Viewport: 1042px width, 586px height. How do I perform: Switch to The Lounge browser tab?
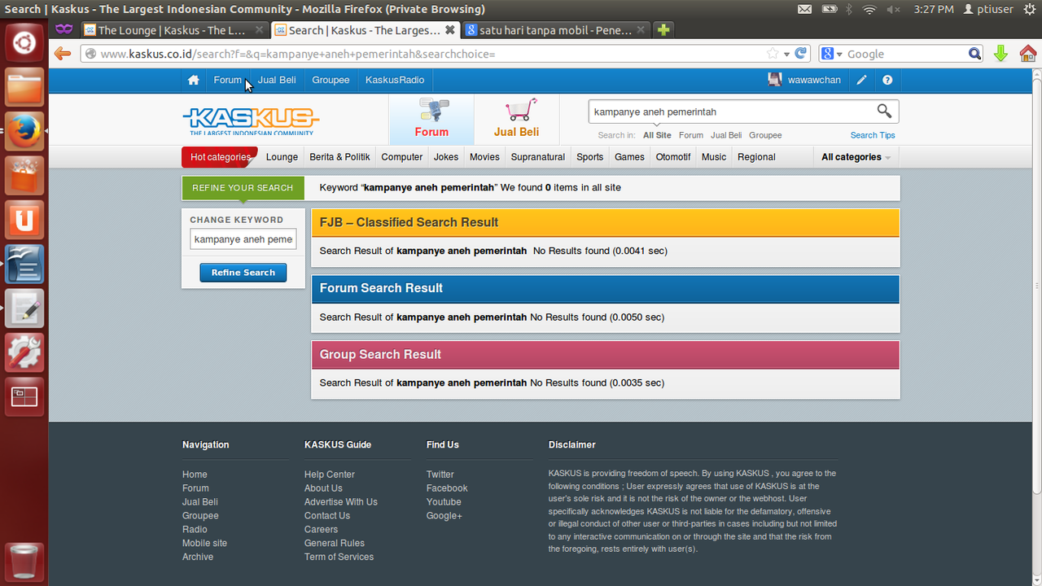pyautogui.click(x=173, y=30)
